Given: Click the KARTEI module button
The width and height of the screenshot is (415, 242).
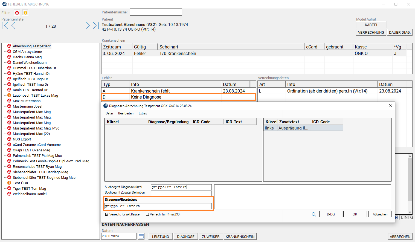Looking at the screenshot, I should [x=371, y=25].
